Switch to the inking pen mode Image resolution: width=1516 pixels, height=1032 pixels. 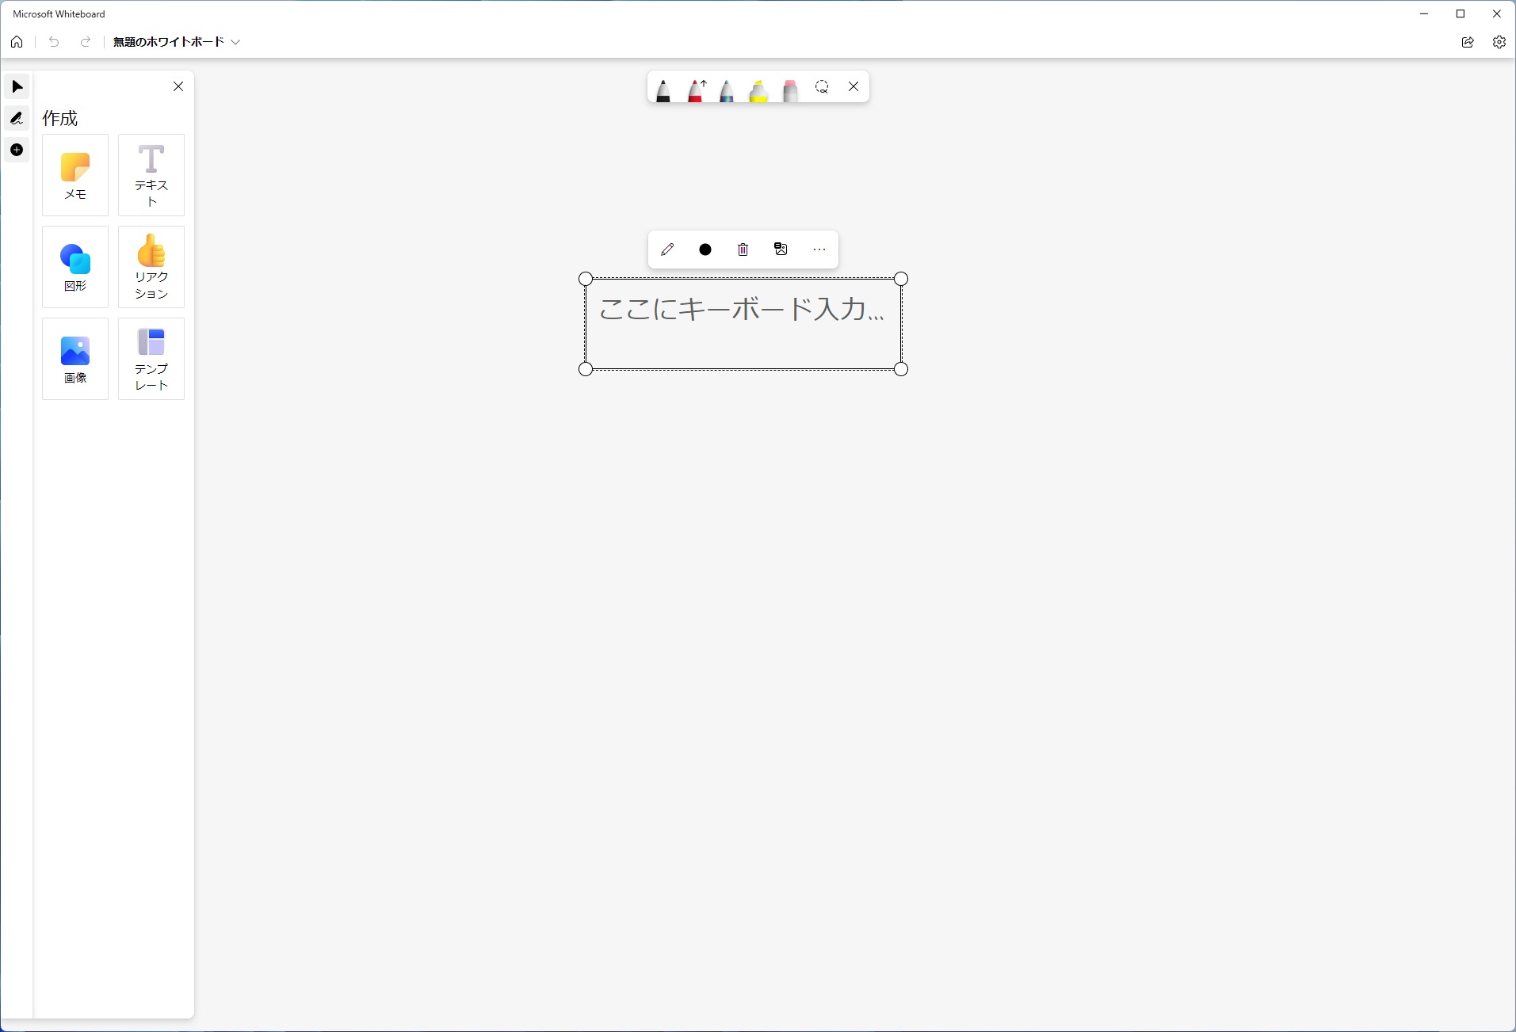17,118
